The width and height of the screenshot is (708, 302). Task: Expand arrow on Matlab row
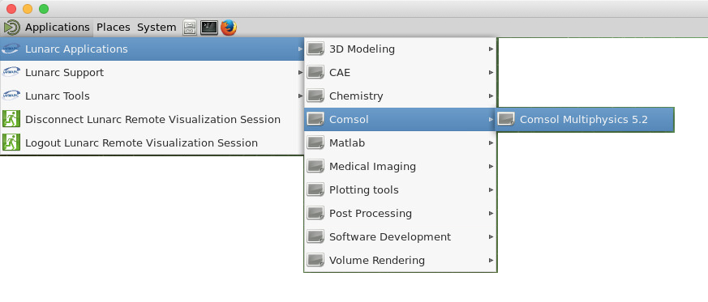(x=491, y=142)
